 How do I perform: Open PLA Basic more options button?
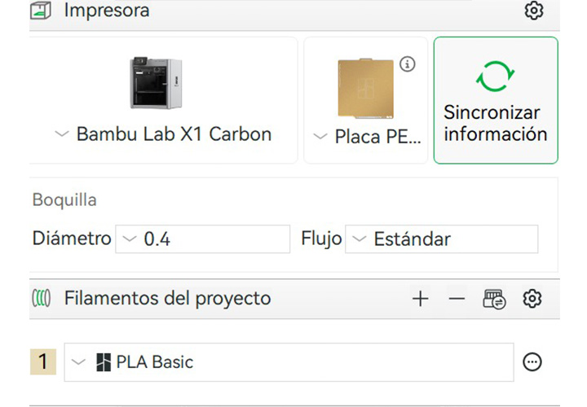click(x=532, y=362)
